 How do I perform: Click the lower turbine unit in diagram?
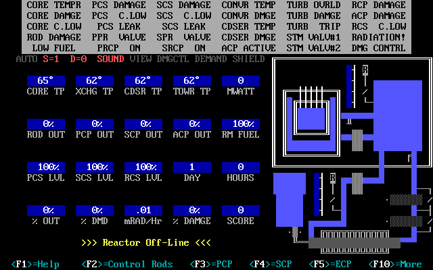(406, 221)
